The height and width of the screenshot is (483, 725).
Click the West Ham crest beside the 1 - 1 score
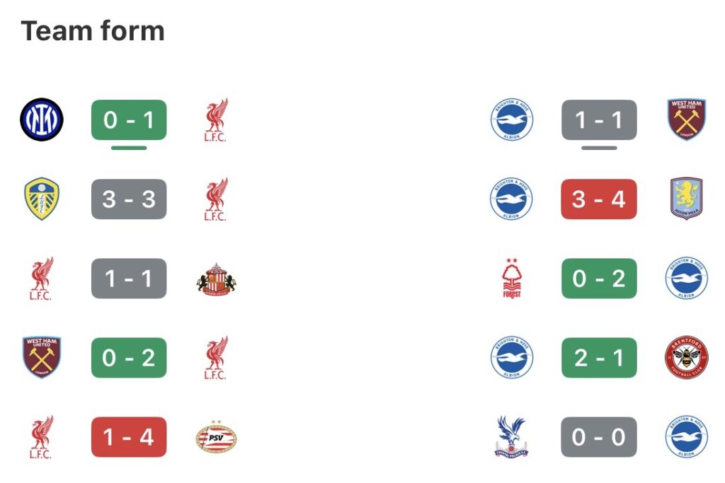pos(685,120)
